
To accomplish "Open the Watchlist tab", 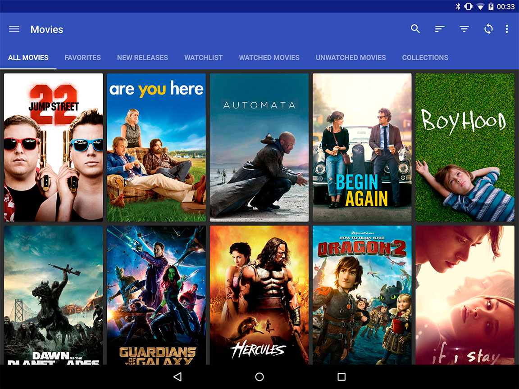I will pyautogui.click(x=203, y=58).
